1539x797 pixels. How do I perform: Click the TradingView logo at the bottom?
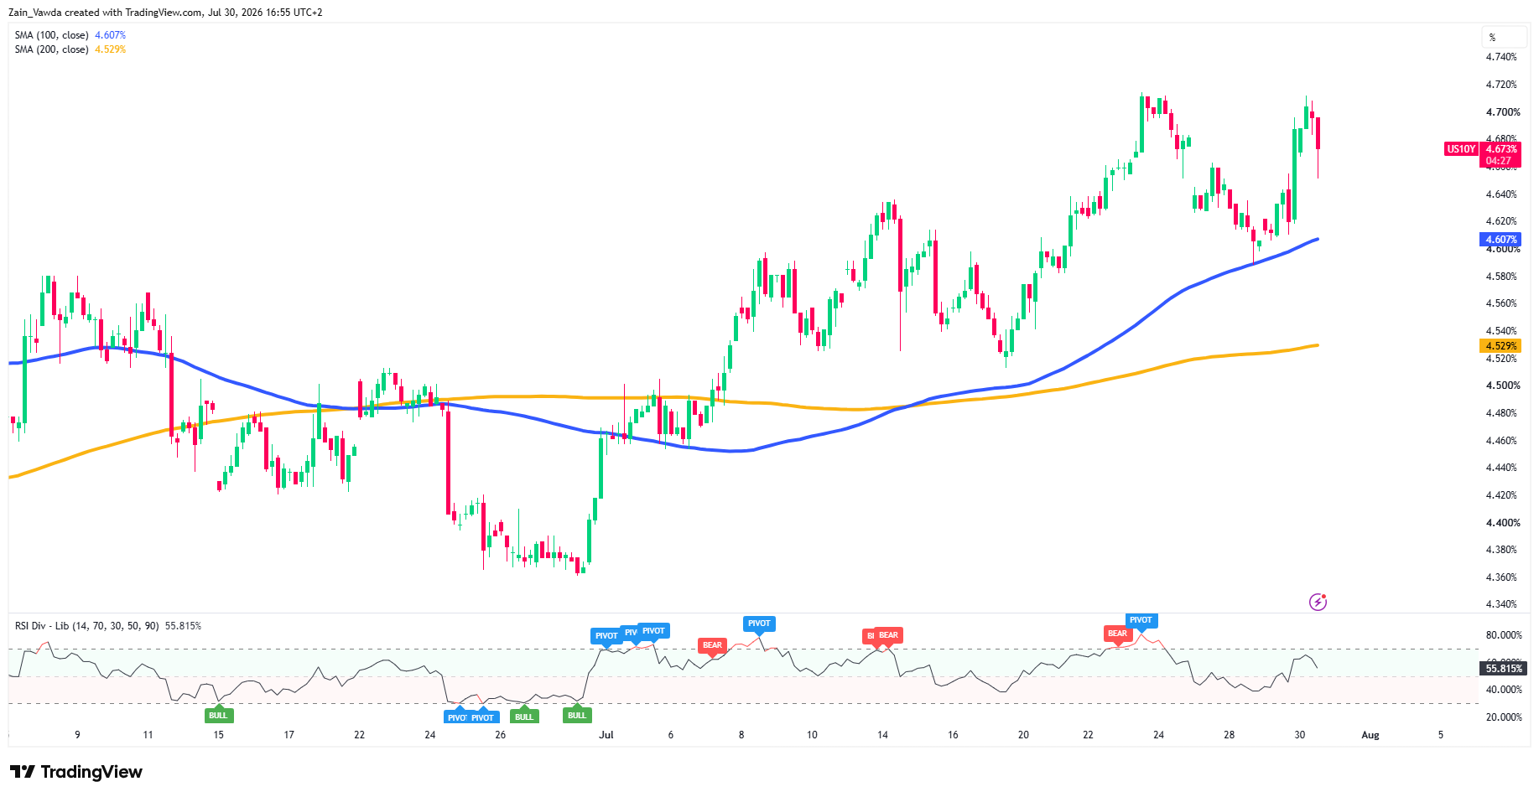click(76, 772)
